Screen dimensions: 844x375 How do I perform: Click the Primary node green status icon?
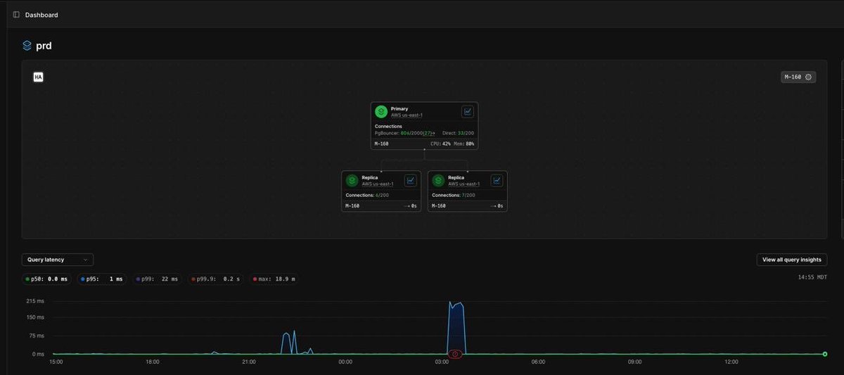[381, 111]
